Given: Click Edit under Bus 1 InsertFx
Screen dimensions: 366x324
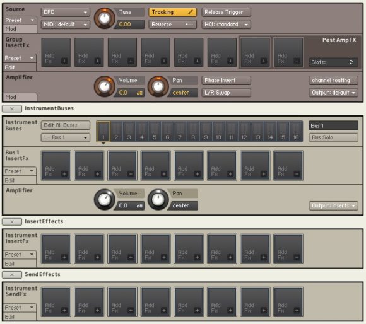Looking at the screenshot, I should pos(20,180).
